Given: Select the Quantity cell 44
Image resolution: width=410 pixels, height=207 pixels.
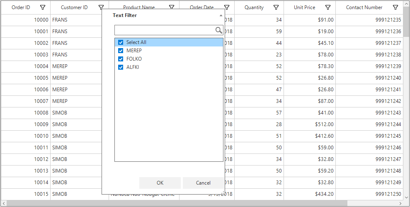Looking at the screenshot, I should pos(259,43).
